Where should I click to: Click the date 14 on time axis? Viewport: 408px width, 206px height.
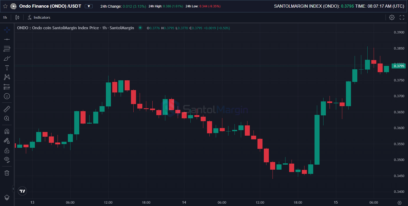click(x=184, y=203)
